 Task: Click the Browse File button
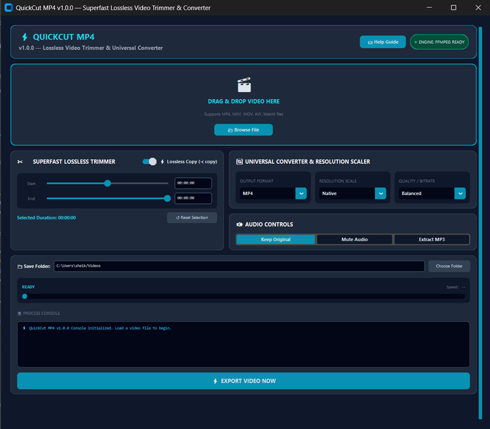coord(243,130)
